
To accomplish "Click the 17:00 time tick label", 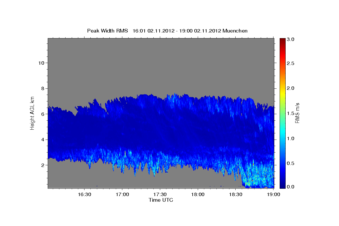I will coord(122,195).
